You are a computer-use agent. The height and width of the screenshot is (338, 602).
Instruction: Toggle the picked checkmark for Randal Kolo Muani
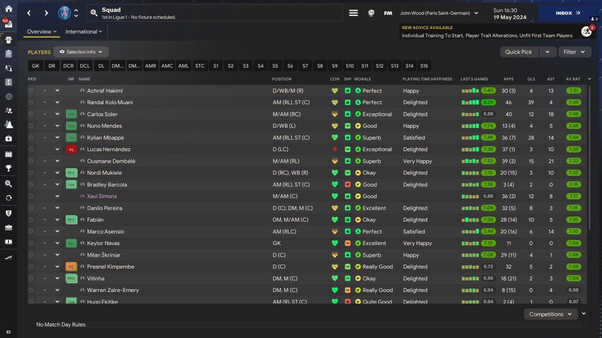click(x=31, y=102)
